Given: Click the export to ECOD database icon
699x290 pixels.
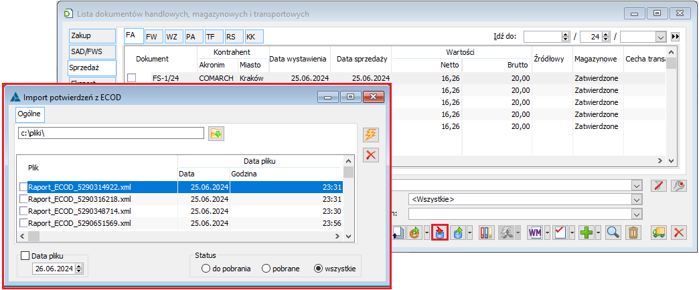Looking at the screenshot, I should click(x=458, y=232).
